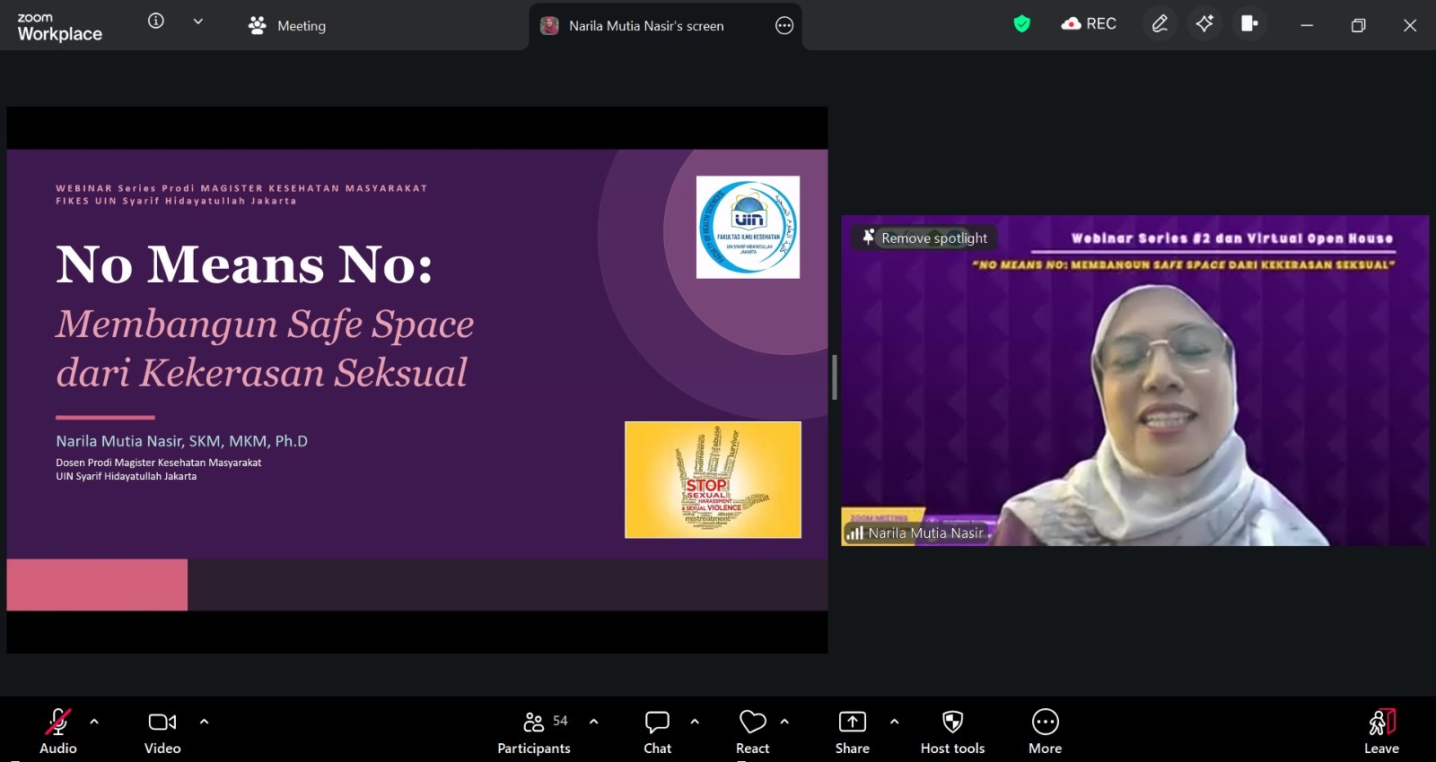The image size is (1436, 762).
Task: Click the signal strength bars icon
Action: point(854,533)
